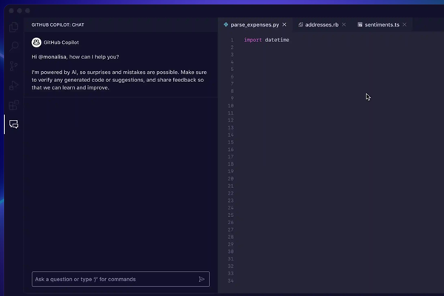Switch to the sentiments.ts tab
Viewport: 444px width, 296px height.
tap(382, 24)
